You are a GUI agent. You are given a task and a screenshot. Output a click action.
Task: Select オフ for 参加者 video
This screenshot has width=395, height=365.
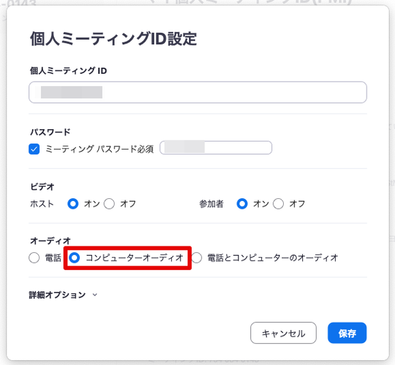[x=278, y=204]
